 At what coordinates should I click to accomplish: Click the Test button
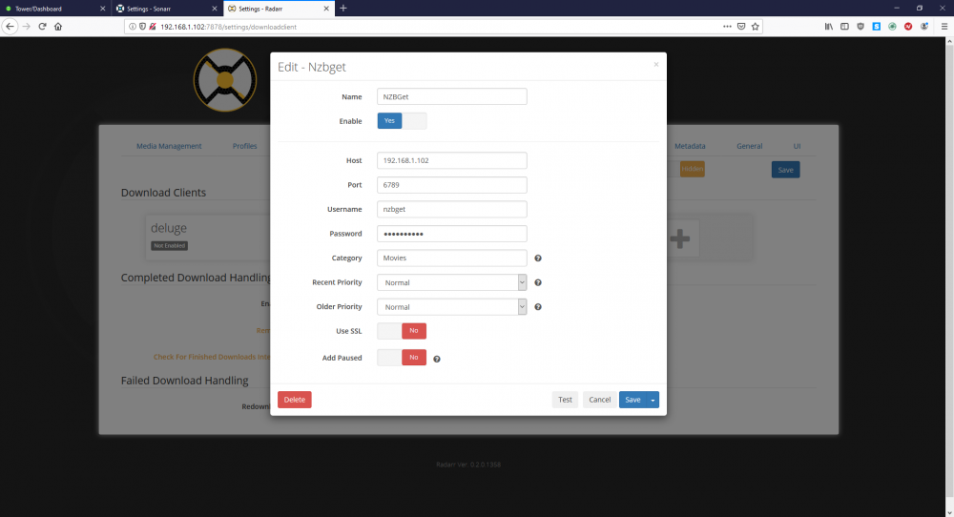(565, 400)
